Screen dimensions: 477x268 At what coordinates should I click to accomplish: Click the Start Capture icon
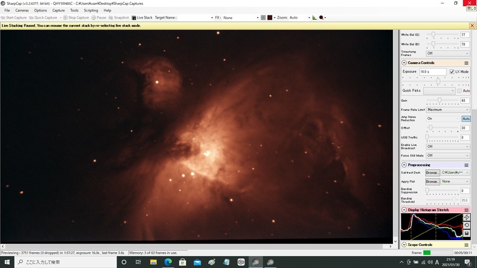pyautogui.click(x=3, y=18)
